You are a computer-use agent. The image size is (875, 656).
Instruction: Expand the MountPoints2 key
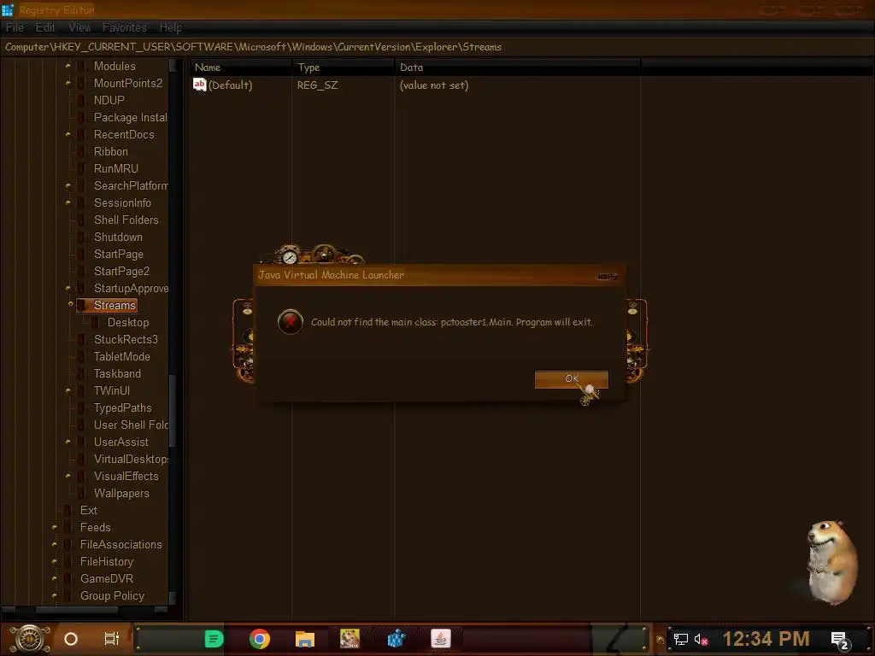68,83
